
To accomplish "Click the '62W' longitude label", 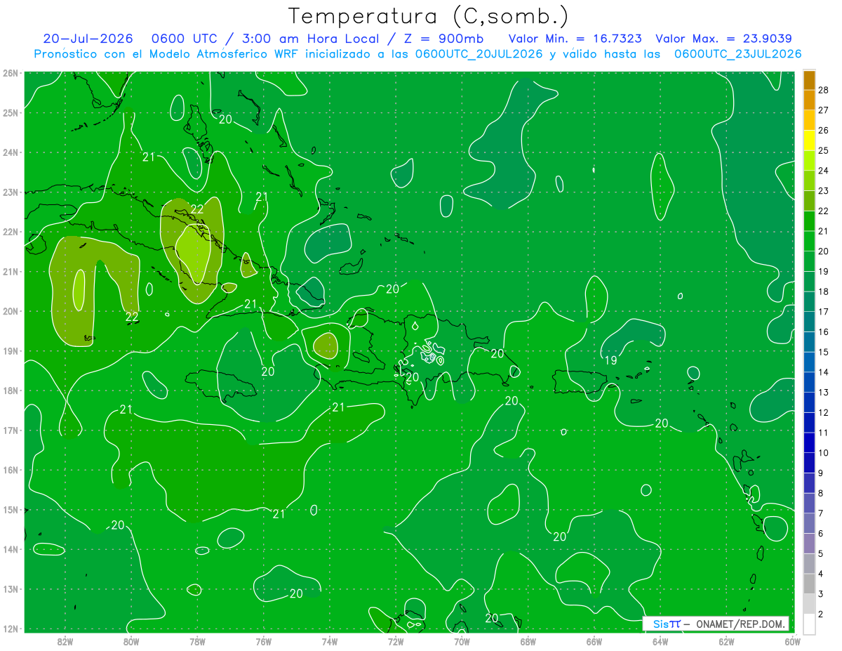I will (726, 640).
